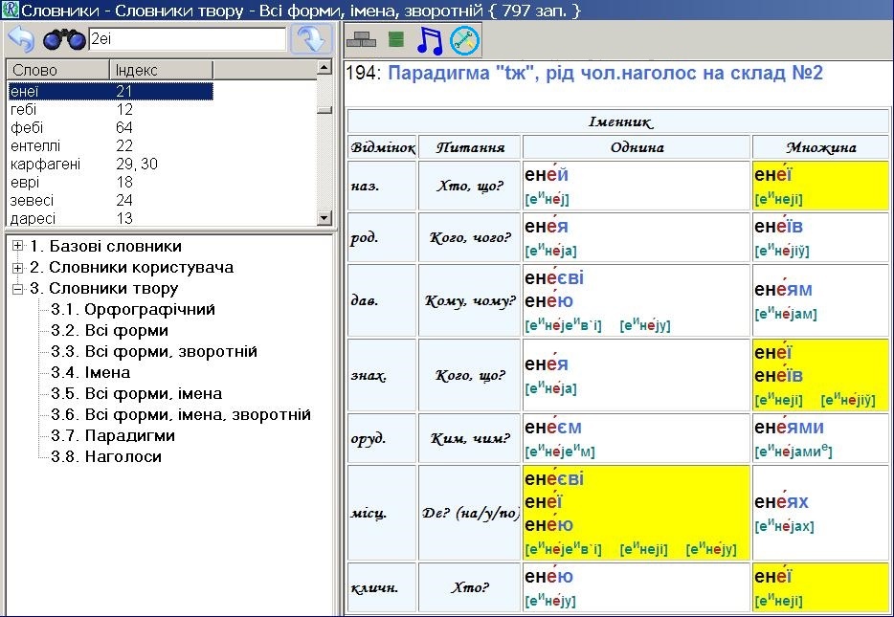Open '3.5. Всі форми, імена' dictionary
This screenshot has height=617, width=894.
point(136,394)
